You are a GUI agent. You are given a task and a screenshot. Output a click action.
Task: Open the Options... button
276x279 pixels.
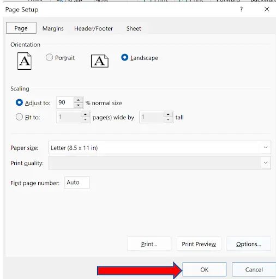pos(249,244)
